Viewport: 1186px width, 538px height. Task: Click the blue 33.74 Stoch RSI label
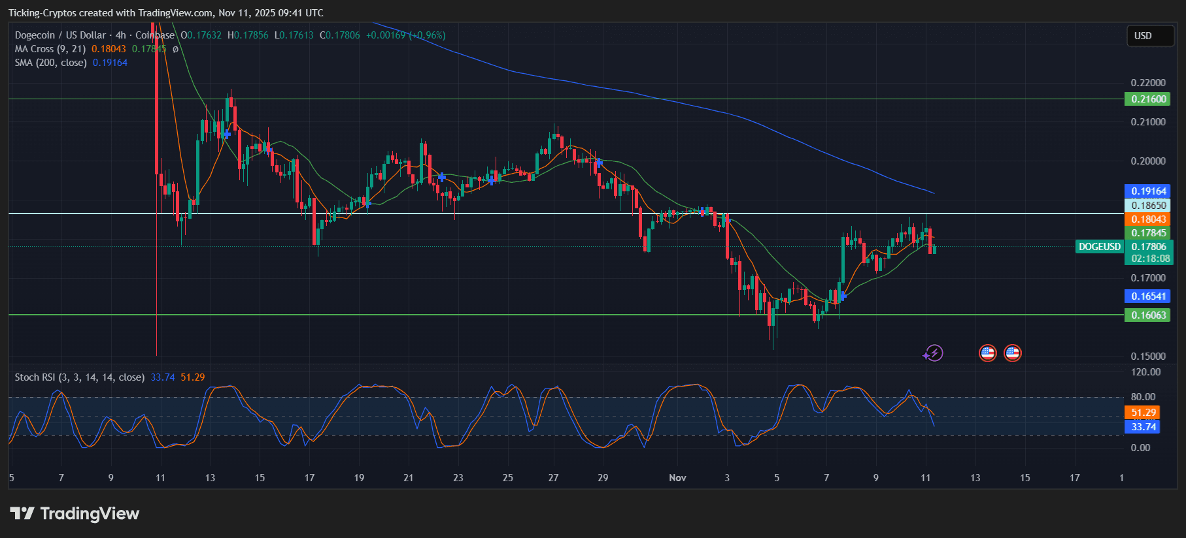(x=1143, y=427)
